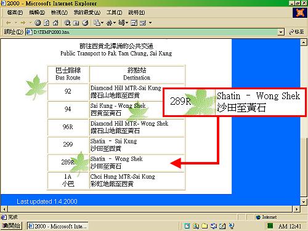Click the 移至 Go button
This screenshot has width=308, height=231.
296,32
